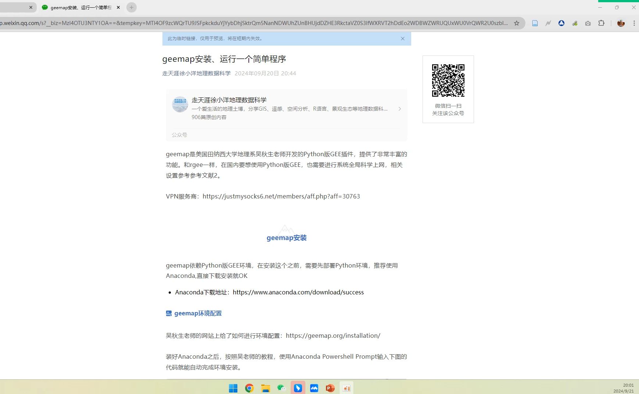Open the Chrome three-dot menu

(x=634, y=23)
